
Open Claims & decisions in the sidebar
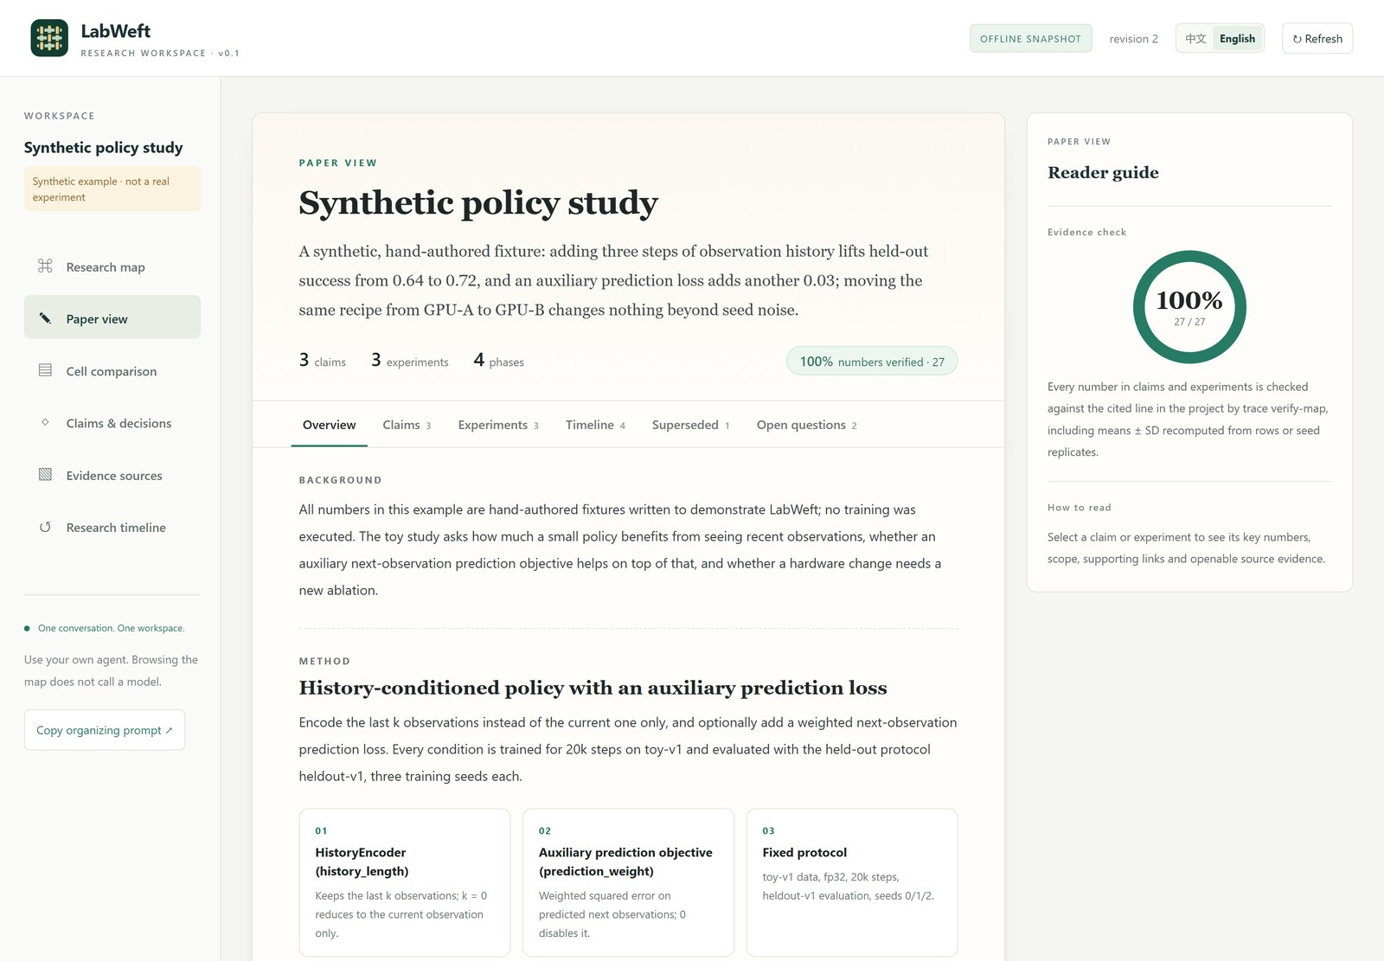(112, 422)
